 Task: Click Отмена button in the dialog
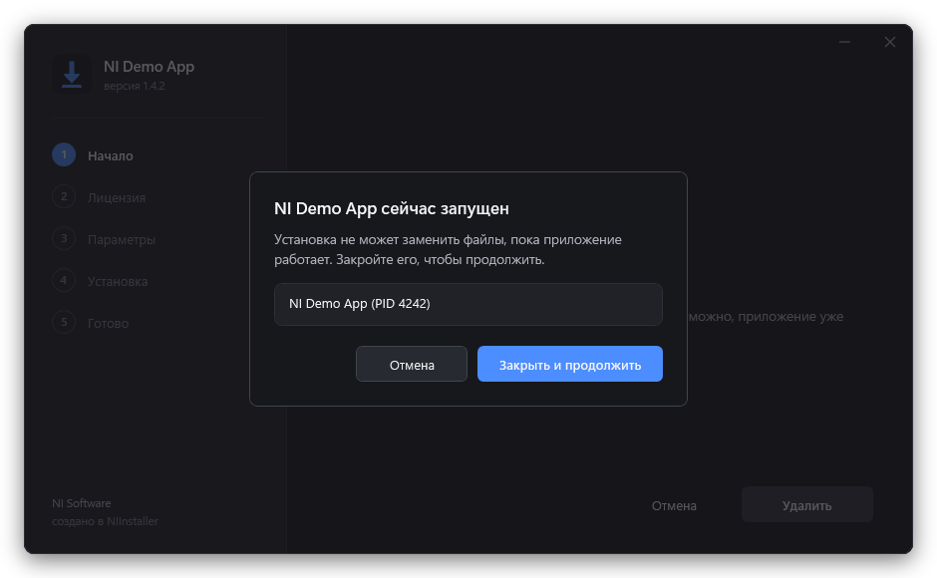pyautogui.click(x=412, y=364)
